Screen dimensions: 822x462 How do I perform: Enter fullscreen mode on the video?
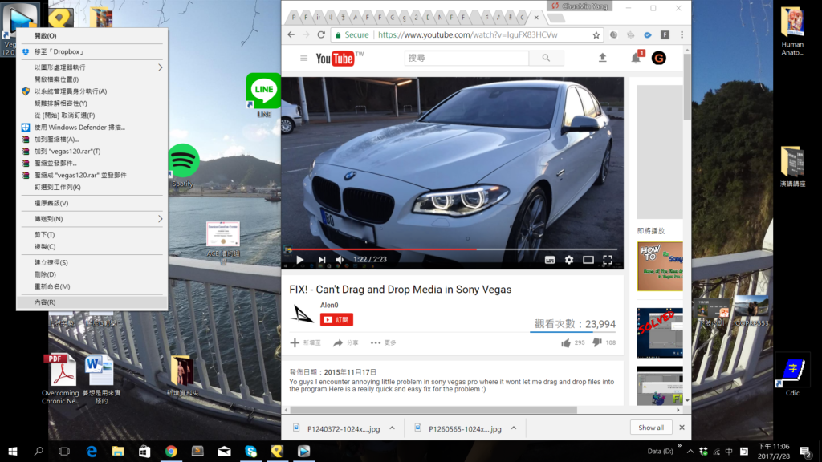click(608, 260)
